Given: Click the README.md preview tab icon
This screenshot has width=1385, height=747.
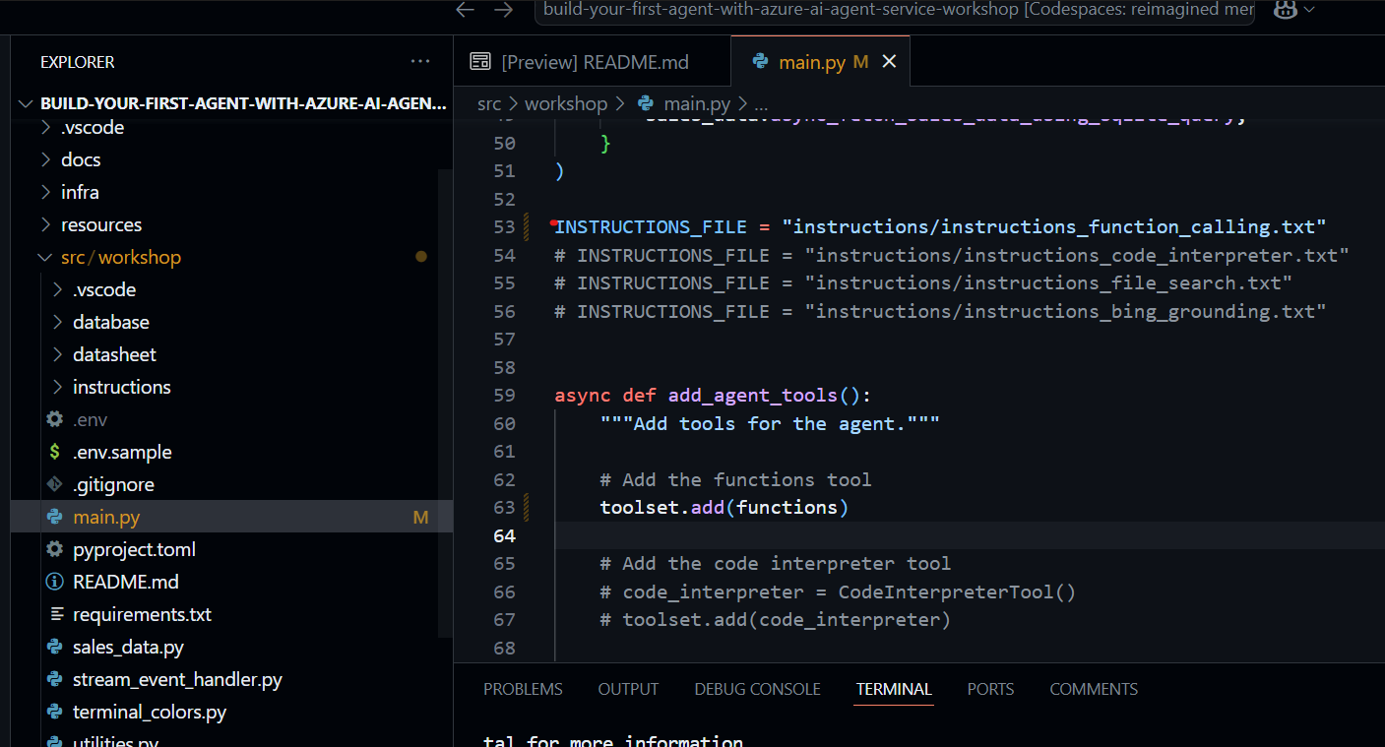Looking at the screenshot, I should [480, 62].
